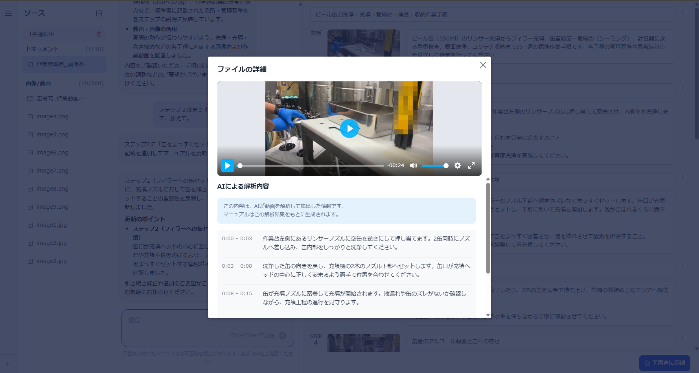Viewport: 699px width, 373px height.
Task: Collapse the ソース panel icon
Action: tap(99, 13)
